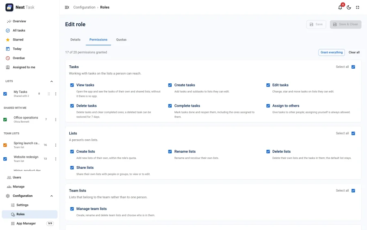Image resolution: width=367 pixels, height=230 pixels.
Task: Click the 'Olivia Bennett' owner label
Action: (x=21, y=122)
